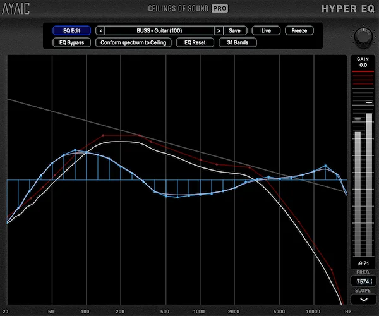Toggle EQ Edit mode
Screen dimensions: 379x316
coord(72,30)
